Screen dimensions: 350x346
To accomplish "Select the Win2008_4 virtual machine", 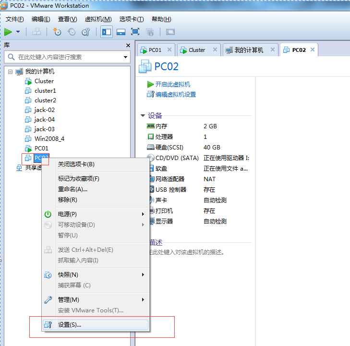I will pyautogui.click(x=49, y=138).
